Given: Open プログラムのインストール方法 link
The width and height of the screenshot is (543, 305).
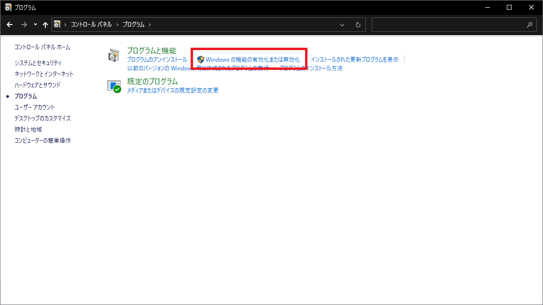Looking at the screenshot, I should pos(311,68).
